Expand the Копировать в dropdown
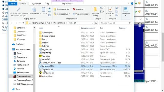Viewport: 164px width, 92px height. tap(69, 14)
